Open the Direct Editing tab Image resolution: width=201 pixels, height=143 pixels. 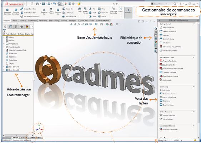pos(54,20)
